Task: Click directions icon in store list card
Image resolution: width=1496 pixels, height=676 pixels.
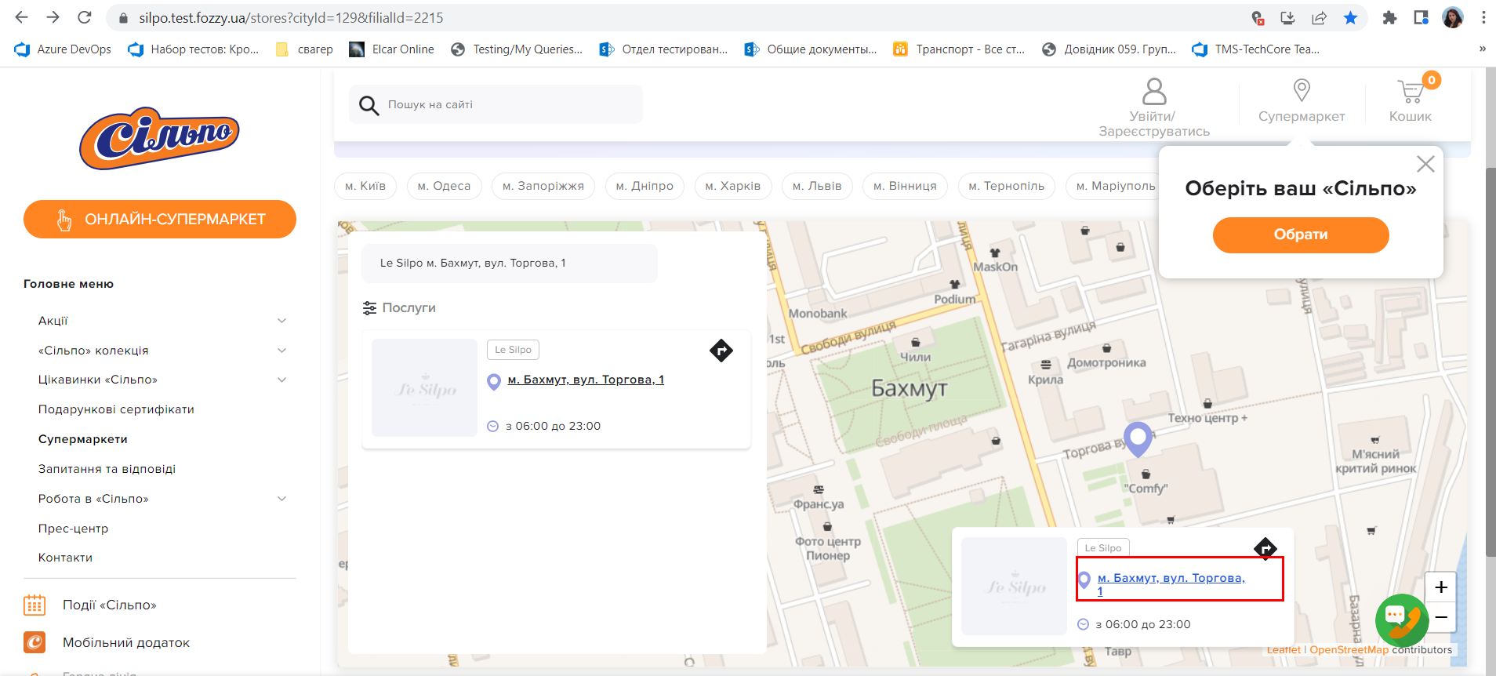Action: tap(721, 351)
